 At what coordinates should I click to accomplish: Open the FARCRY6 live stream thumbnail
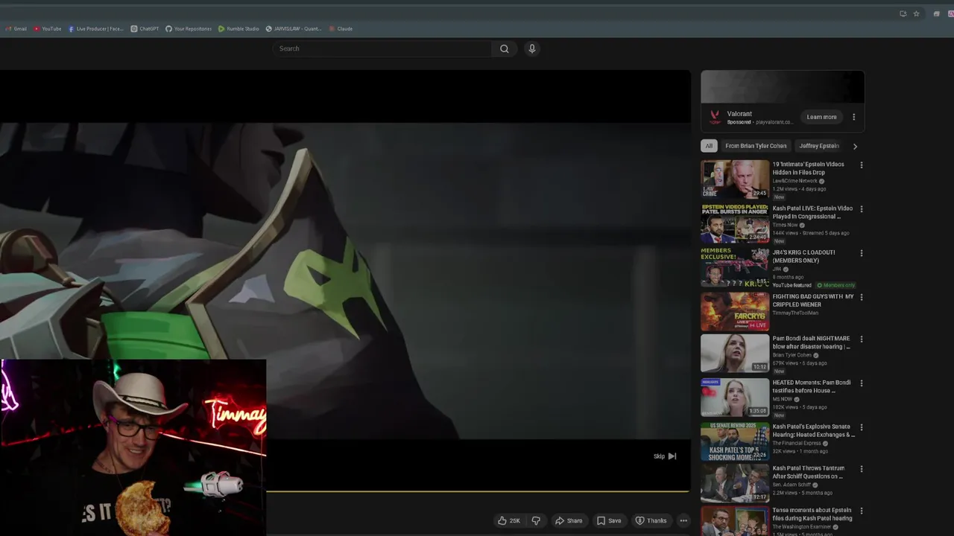735,311
